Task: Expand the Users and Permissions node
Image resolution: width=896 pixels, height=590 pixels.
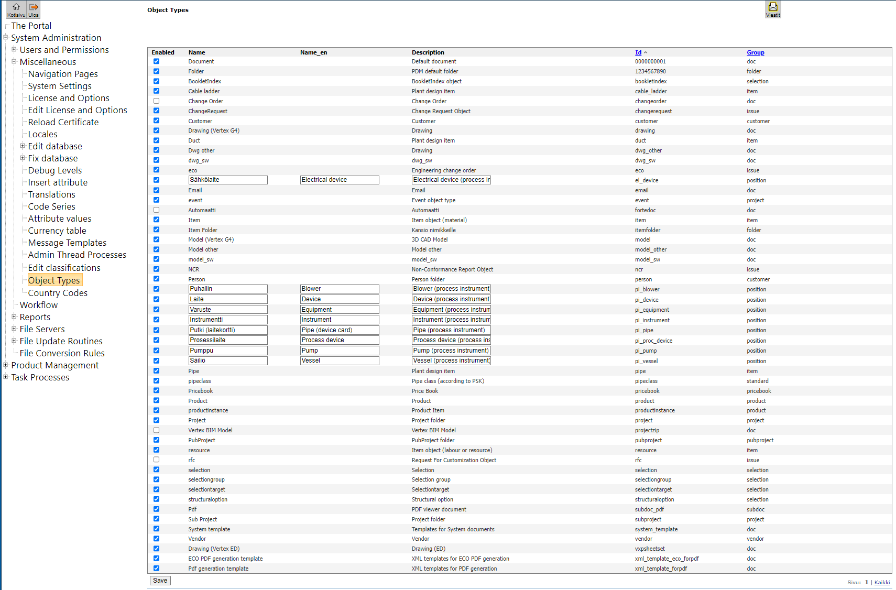Action: 14,50
